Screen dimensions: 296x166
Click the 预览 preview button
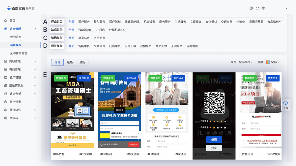pyautogui.click(x=214, y=148)
